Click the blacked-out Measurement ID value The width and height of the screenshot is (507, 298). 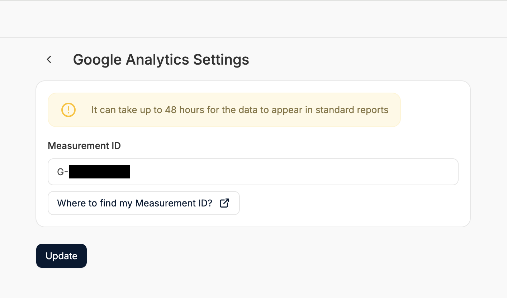(x=99, y=172)
